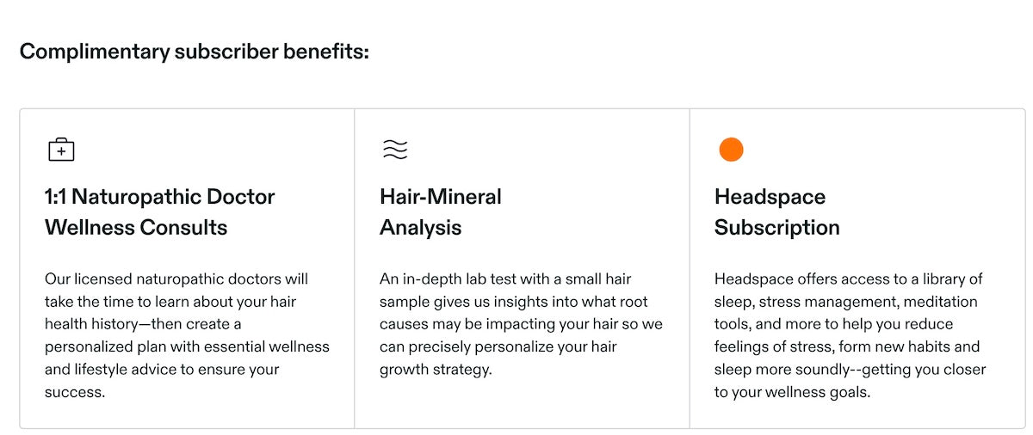Click the word "Subscription" in the third heading
The height and width of the screenshot is (435, 1033).
coord(776,228)
